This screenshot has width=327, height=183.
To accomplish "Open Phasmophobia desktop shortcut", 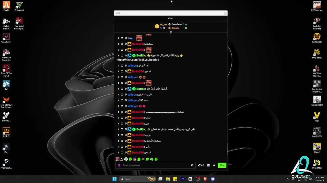I will (x=6, y=164).
